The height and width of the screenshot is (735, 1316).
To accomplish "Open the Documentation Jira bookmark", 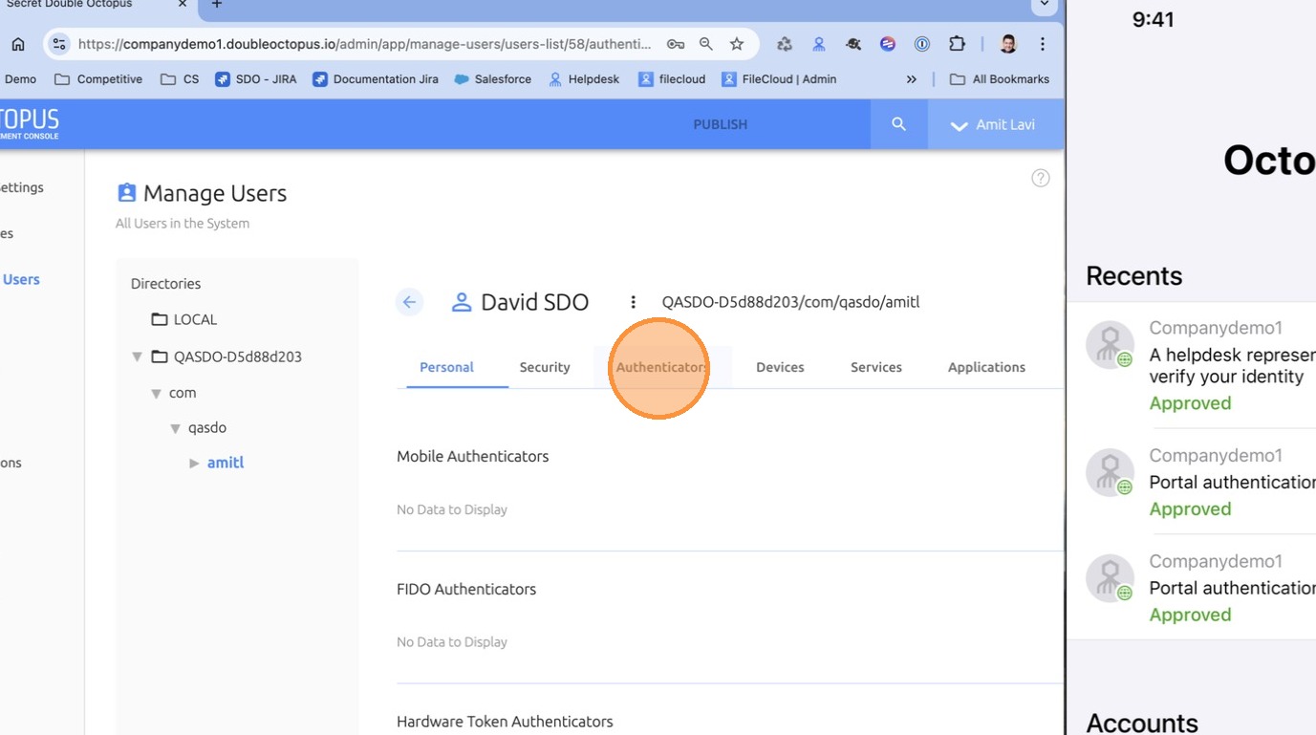I will tap(376, 79).
